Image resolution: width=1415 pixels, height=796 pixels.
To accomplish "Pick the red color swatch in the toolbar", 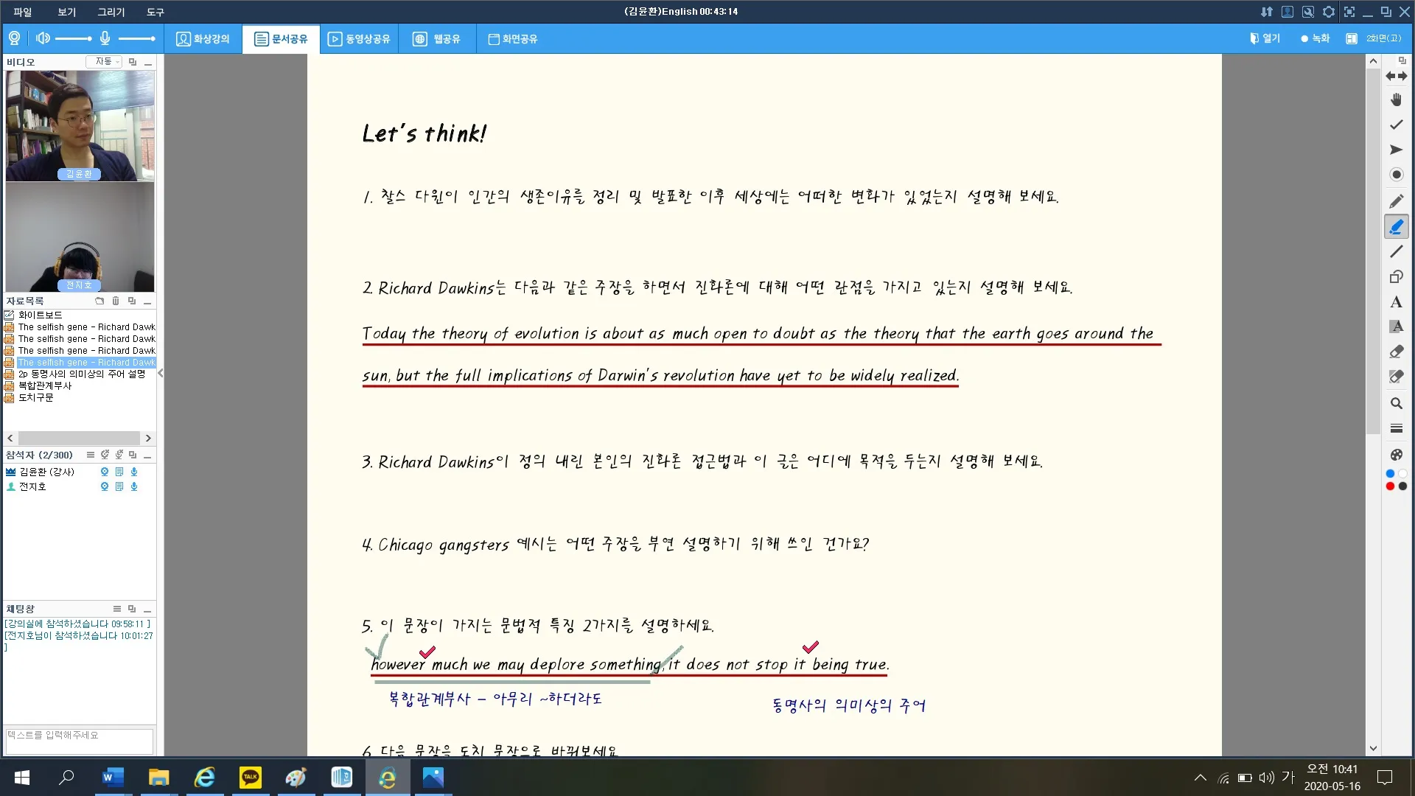I will (x=1390, y=486).
